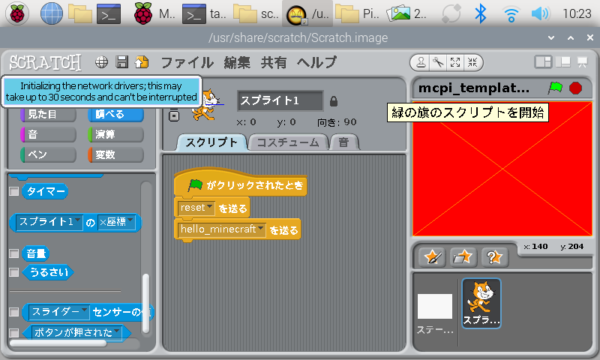Image resolution: width=600 pixels, height=360 pixels.
Task: Click the floppy disk save icon
Action: point(121,62)
